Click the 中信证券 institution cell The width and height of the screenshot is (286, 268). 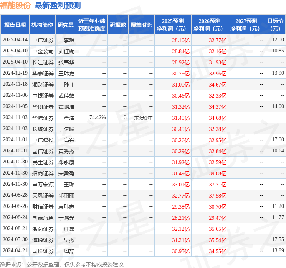(43, 40)
